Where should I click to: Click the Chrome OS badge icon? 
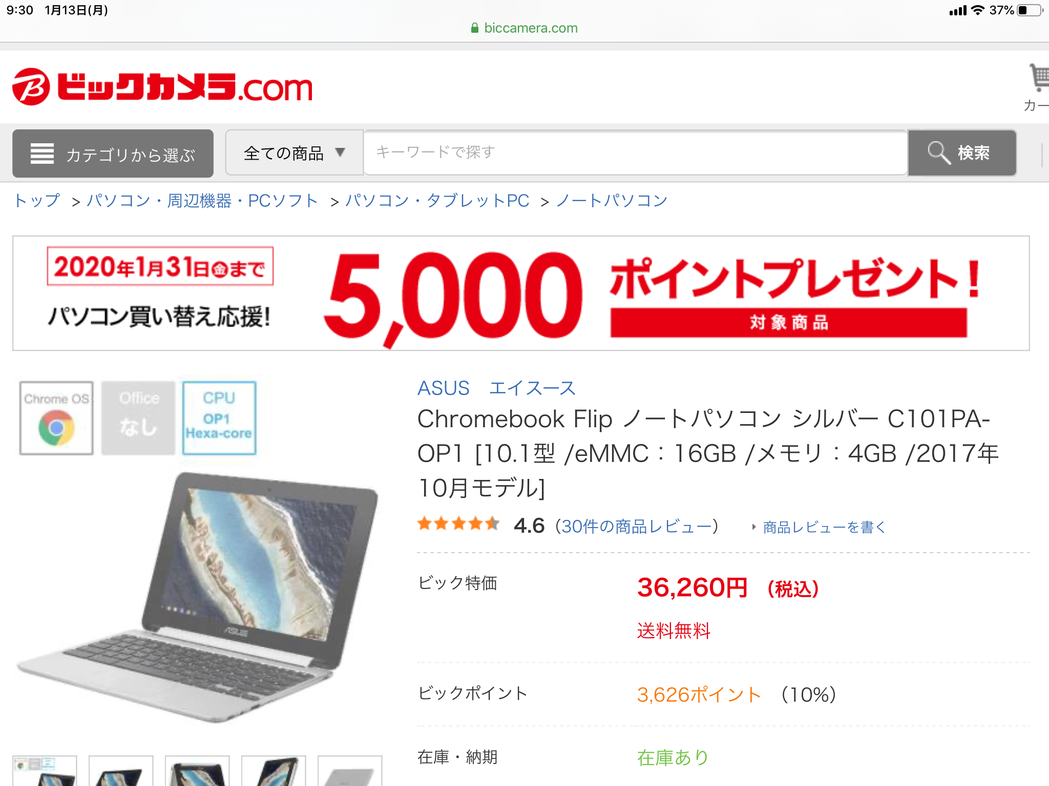click(56, 418)
